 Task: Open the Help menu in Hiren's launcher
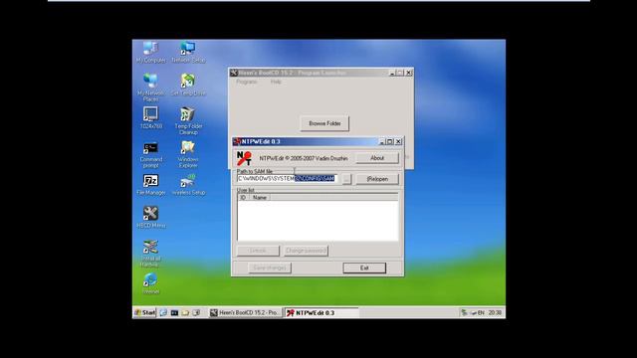point(276,82)
